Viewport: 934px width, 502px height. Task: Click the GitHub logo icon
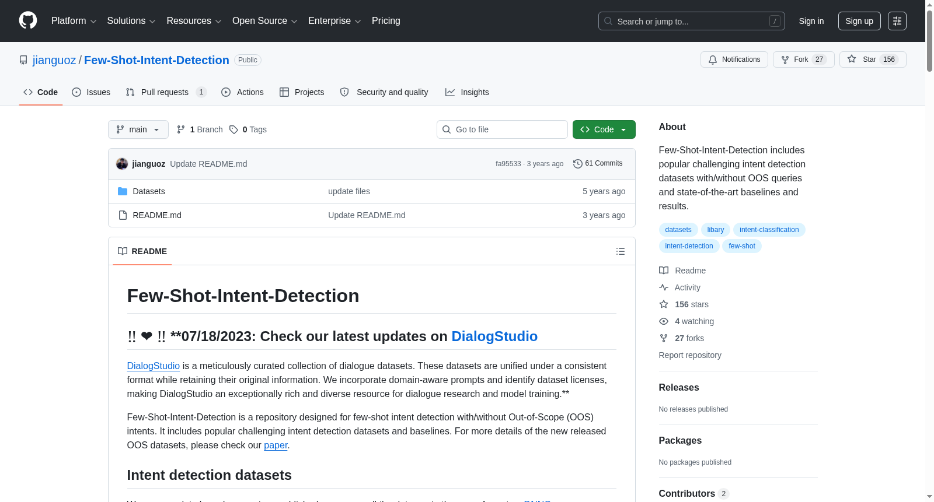(28, 20)
